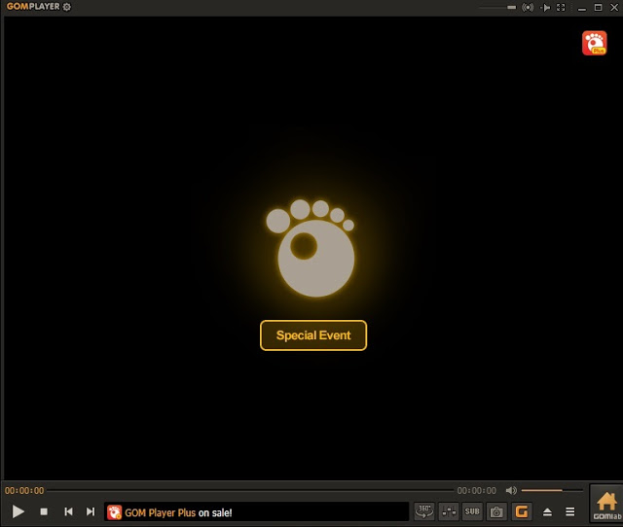Capture a screenshot with the camera icon
The width and height of the screenshot is (623, 527).
tap(496, 511)
